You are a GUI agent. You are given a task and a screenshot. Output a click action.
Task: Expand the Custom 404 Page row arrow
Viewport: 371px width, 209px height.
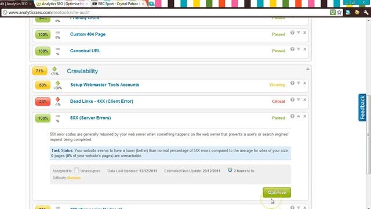click(x=299, y=33)
